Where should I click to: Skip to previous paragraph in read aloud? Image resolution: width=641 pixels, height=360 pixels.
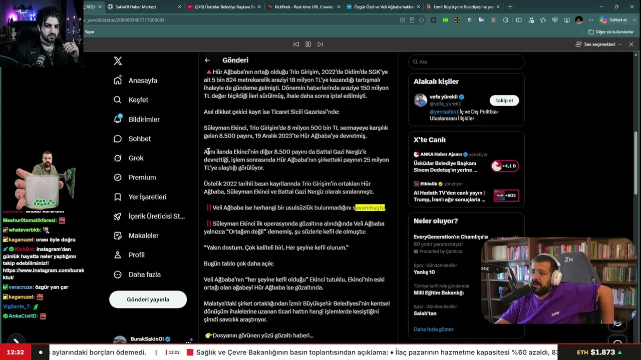(x=296, y=44)
